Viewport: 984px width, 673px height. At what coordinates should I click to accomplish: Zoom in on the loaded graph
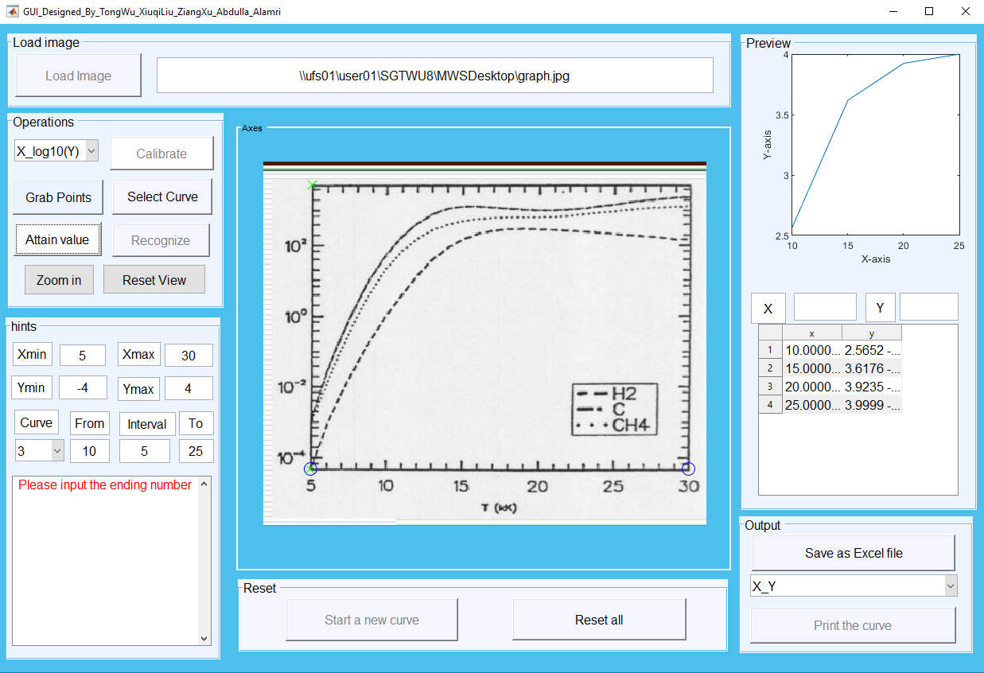pos(58,279)
